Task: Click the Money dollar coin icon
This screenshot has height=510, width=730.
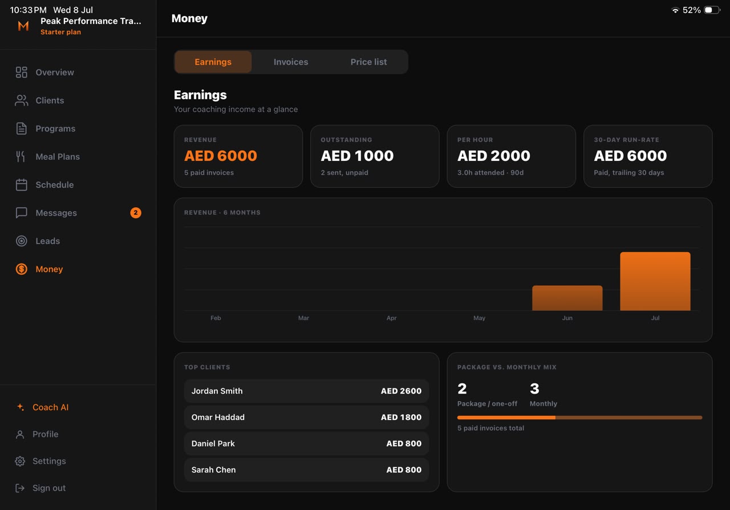Action: (21, 269)
